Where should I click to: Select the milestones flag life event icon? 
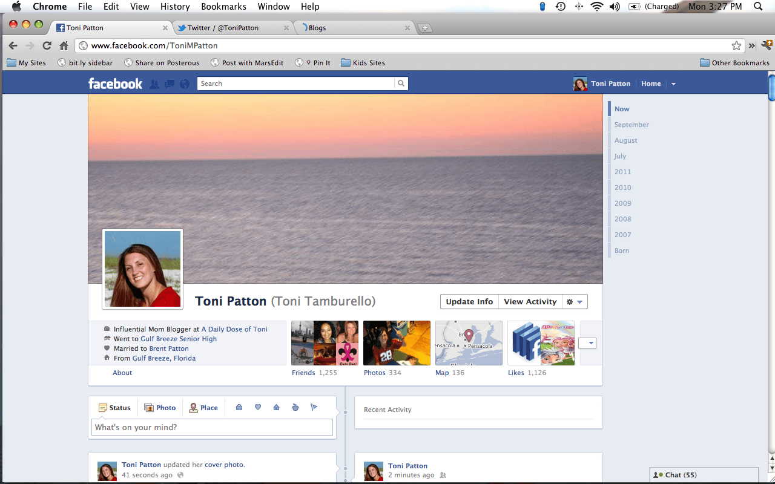(x=314, y=407)
